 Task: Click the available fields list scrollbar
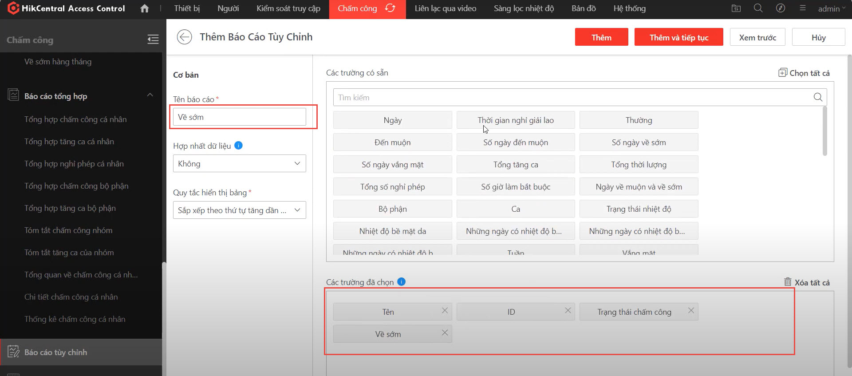click(824, 131)
